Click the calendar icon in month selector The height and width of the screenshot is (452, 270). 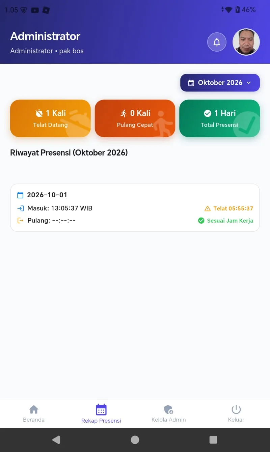(191, 83)
